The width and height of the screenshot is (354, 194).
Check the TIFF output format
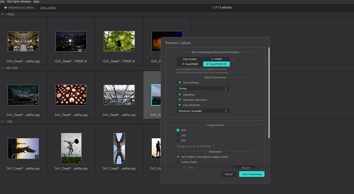pos(178,140)
